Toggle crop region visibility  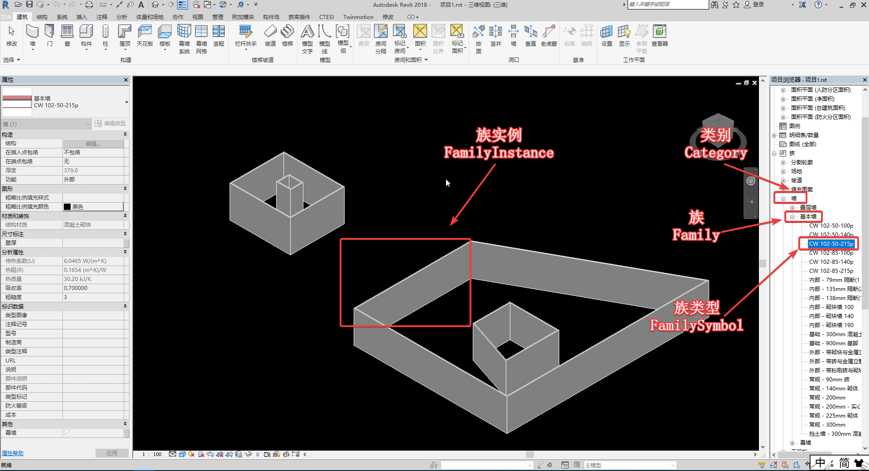pyautogui.click(x=229, y=454)
